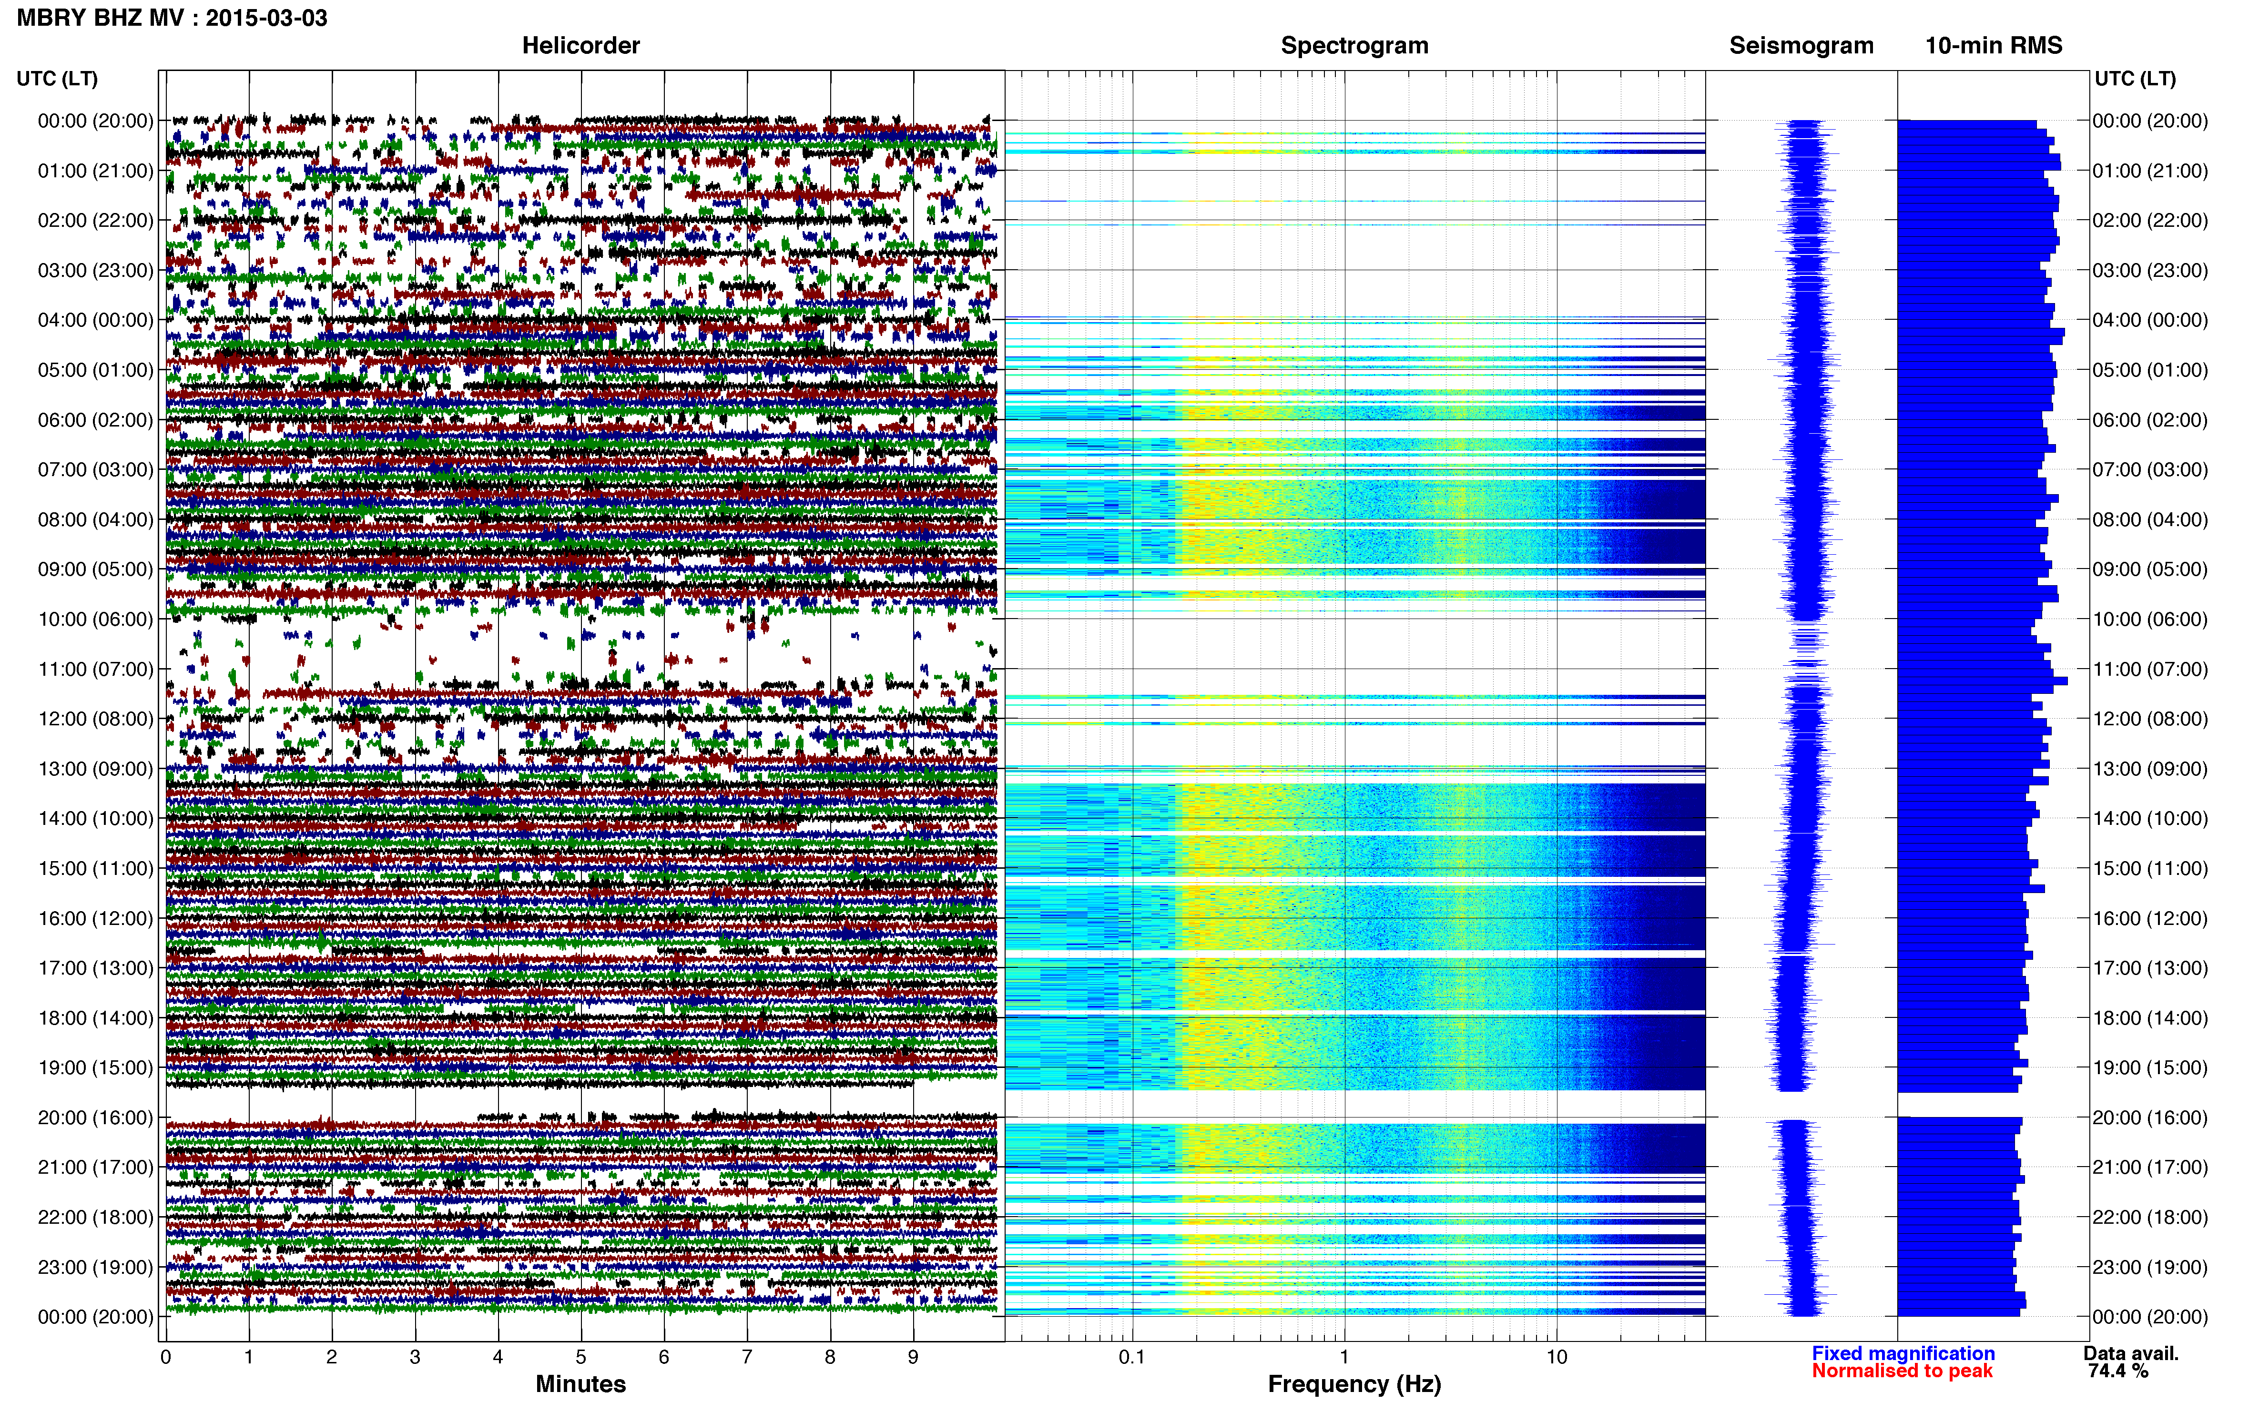This screenshot has width=2259, height=1412.
Task: Click right-axis time label 22:00 (18:00)
Action: (2150, 1218)
